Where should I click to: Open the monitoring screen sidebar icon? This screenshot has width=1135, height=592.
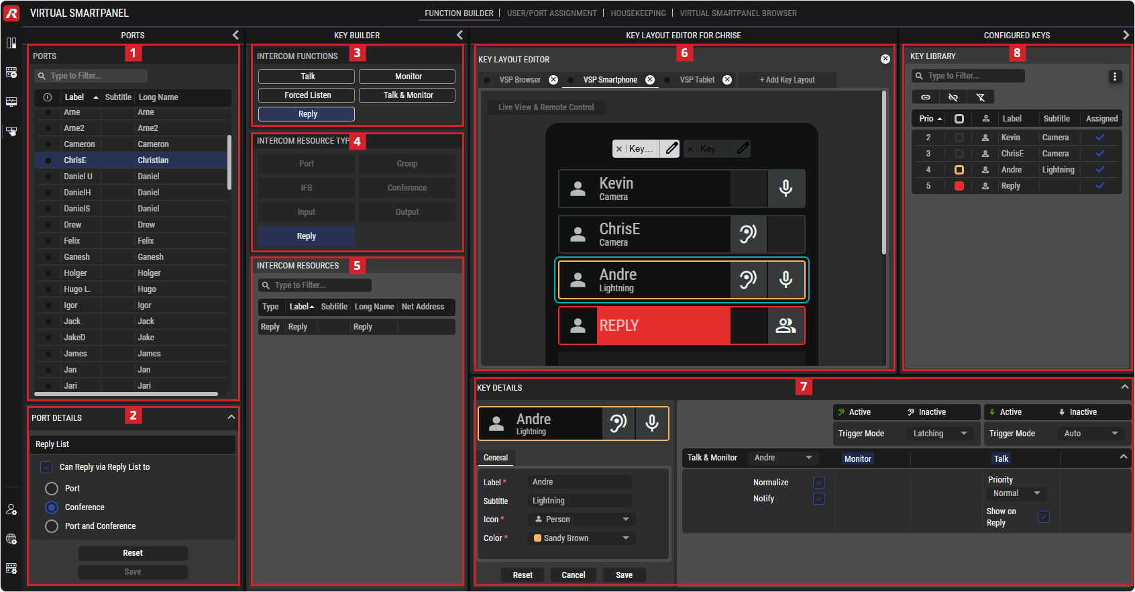(x=11, y=102)
